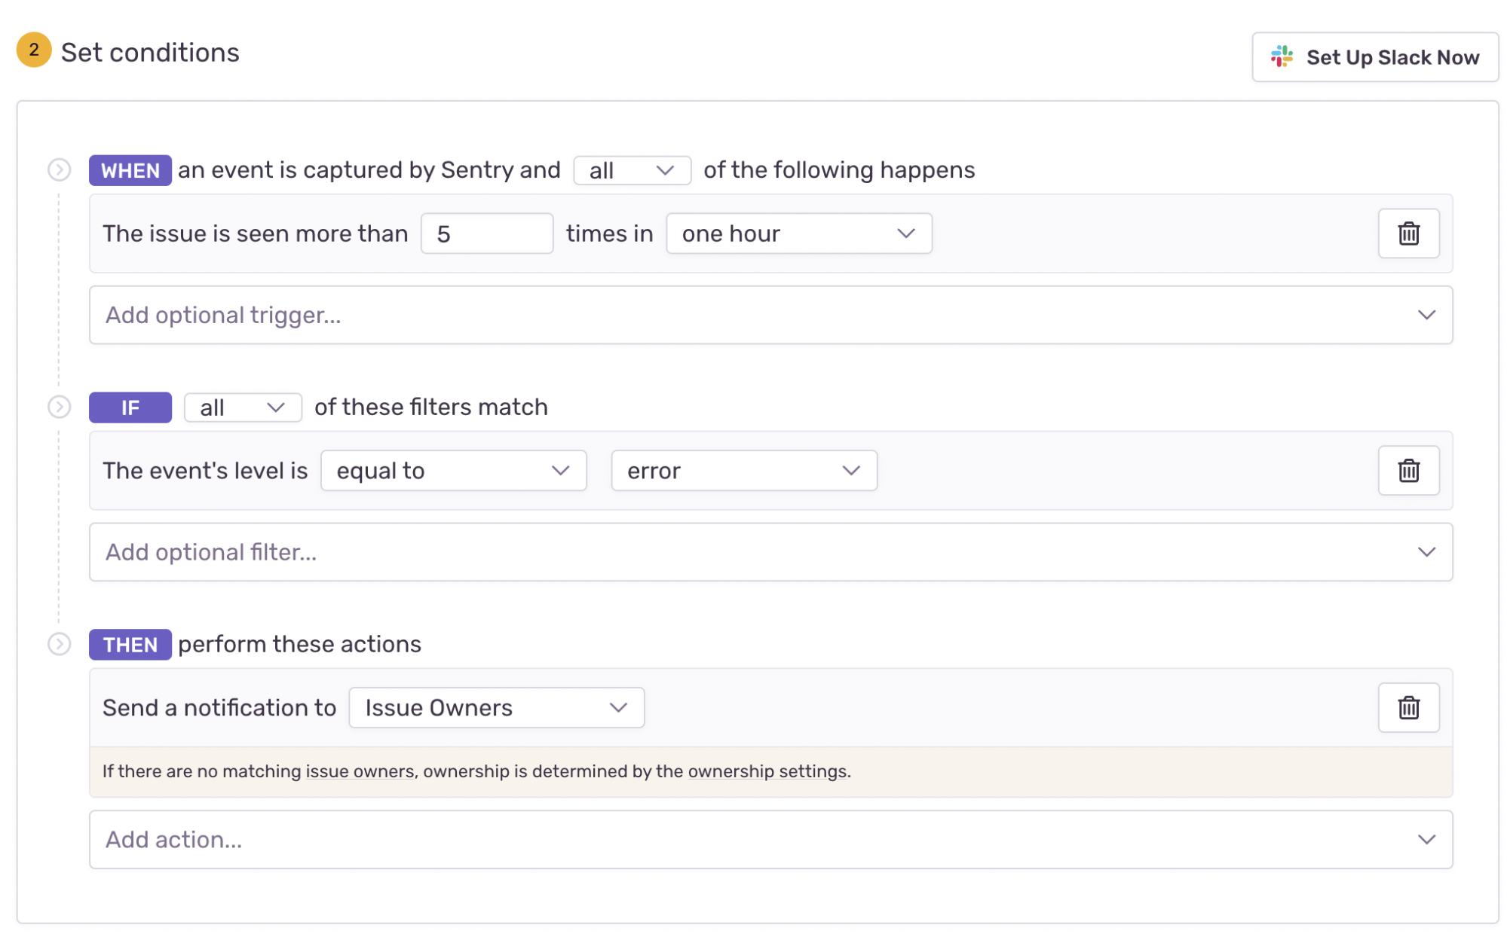This screenshot has height=940, width=1507.
Task: Click the Slack logo icon
Action: click(1282, 56)
